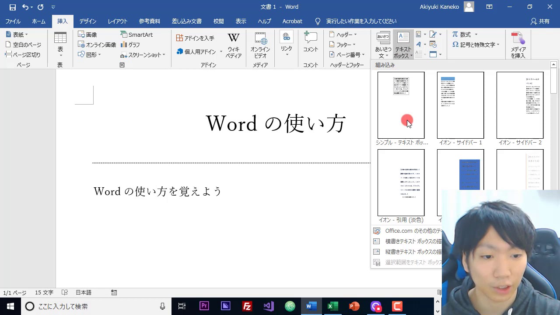Open the リンク menu

[x=287, y=44]
